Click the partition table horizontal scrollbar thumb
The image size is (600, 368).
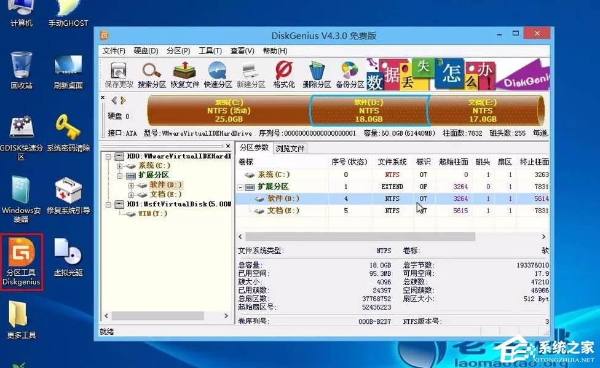point(360,237)
